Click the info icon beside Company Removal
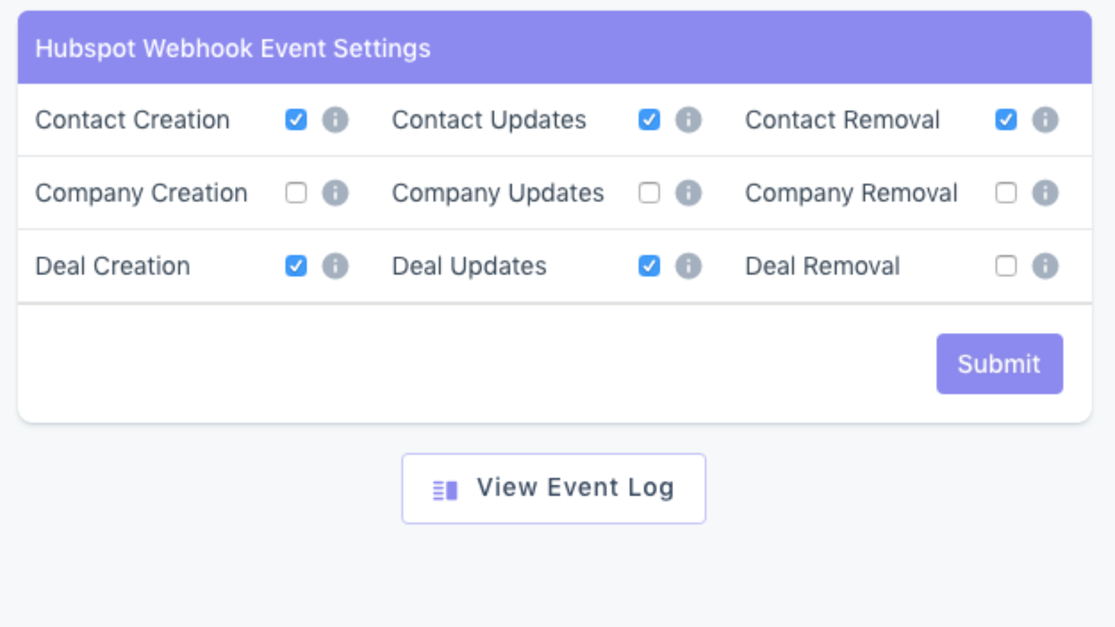 [1045, 193]
